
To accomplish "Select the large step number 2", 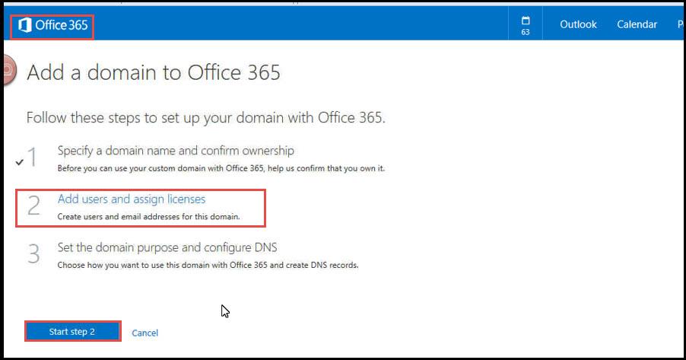I will click(x=33, y=205).
